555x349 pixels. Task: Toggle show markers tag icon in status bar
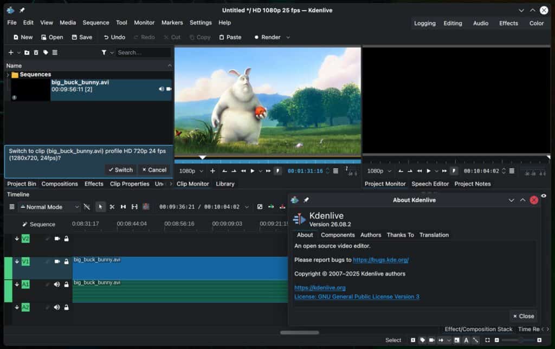pyautogui.click(x=422, y=340)
